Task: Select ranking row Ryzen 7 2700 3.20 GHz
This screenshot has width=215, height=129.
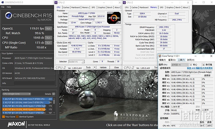Action: [x=28, y=113]
